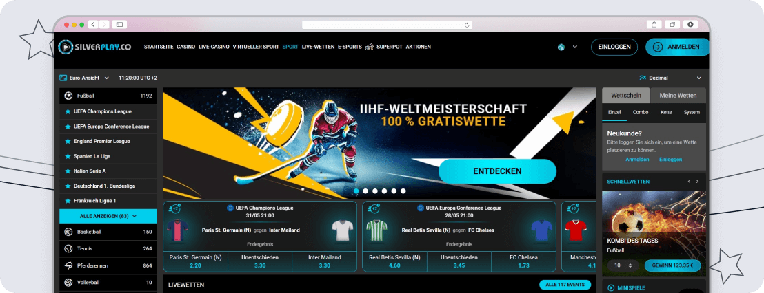Click star next to Frankreich Ligue 1
This screenshot has height=293, width=764.
(68, 200)
